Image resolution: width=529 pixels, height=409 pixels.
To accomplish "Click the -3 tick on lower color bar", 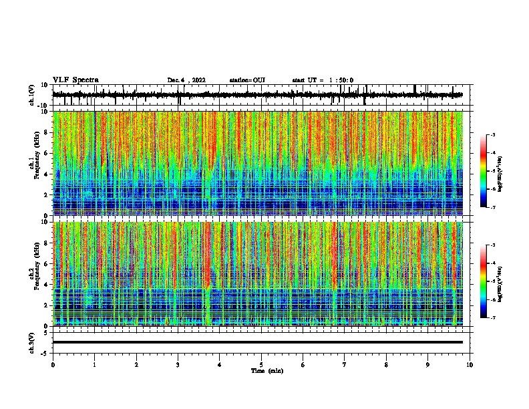I will click(493, 245).
